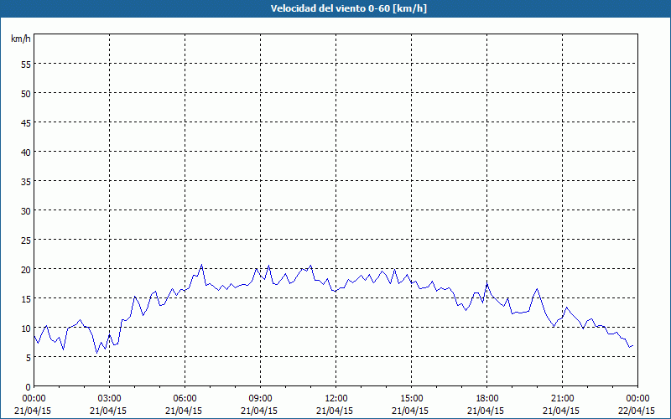
Task: Click the 18:00 time label
Action: (486, 398)
